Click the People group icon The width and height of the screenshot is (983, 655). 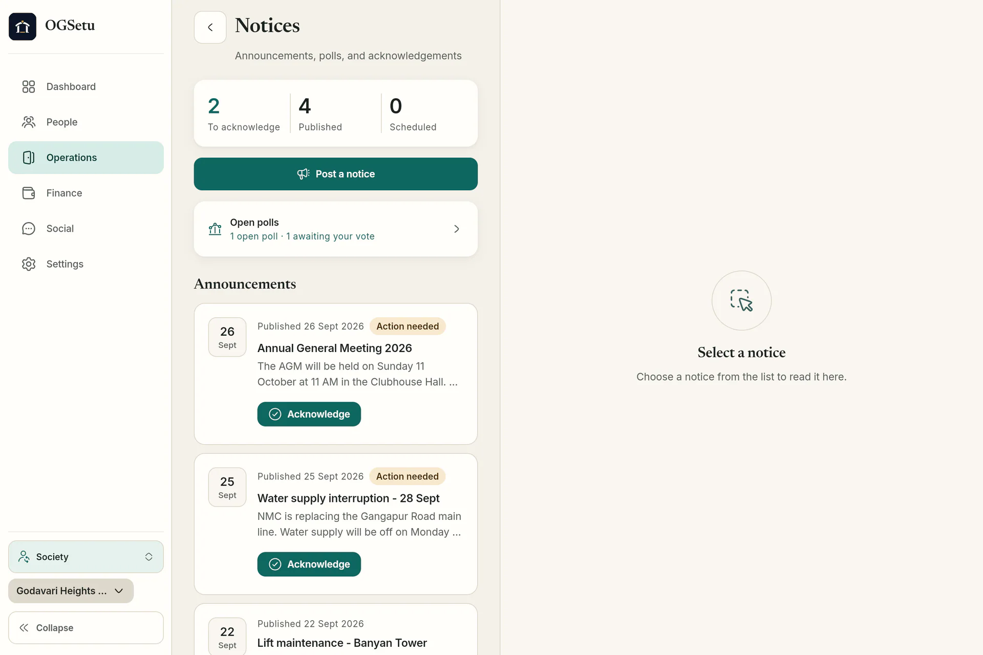click(x=29, y=122)
